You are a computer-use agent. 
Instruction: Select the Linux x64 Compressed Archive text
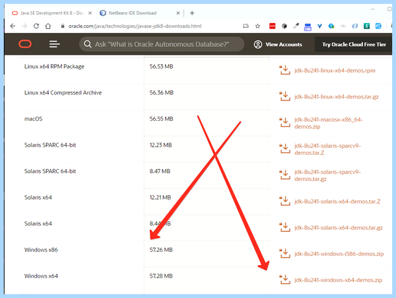pos(63,93)
